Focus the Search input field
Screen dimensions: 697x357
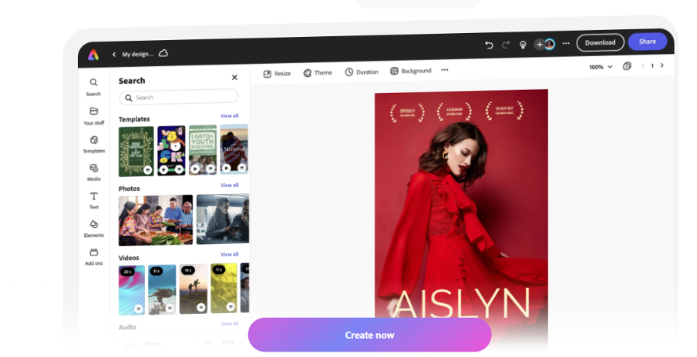pyautogui.click(x=178, y=97)
